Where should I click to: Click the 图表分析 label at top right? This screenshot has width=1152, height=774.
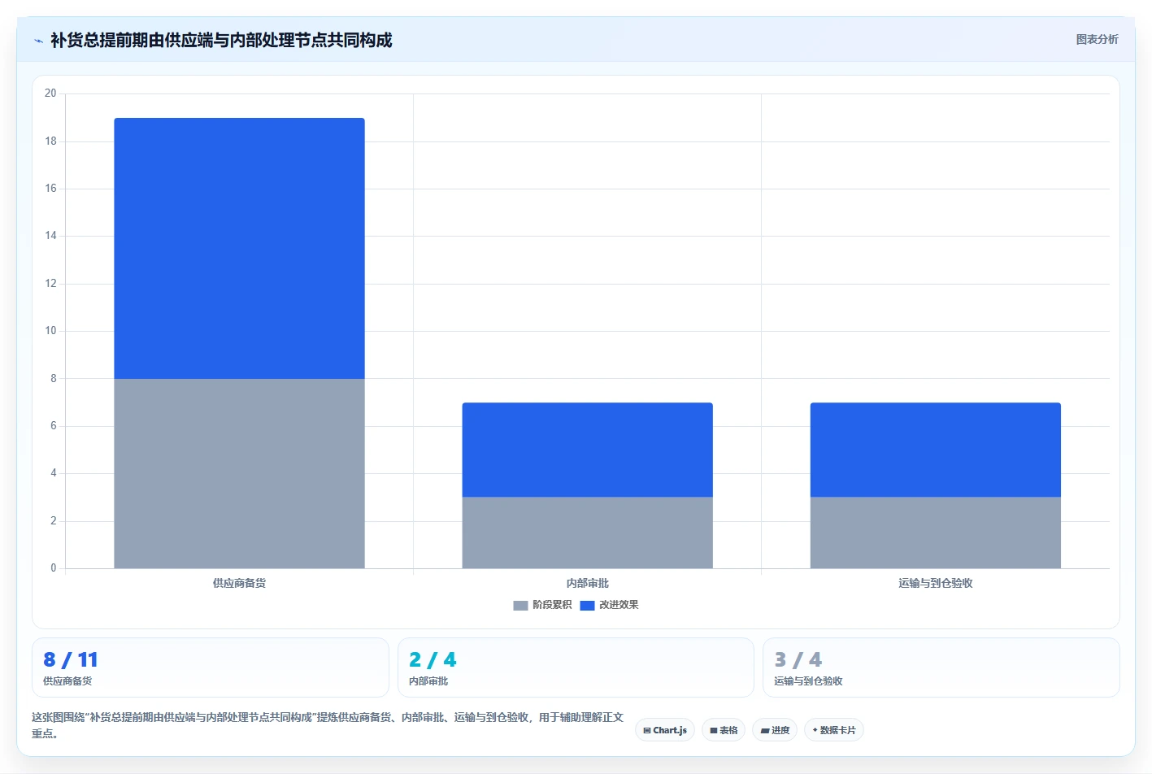coord(1097,39)
